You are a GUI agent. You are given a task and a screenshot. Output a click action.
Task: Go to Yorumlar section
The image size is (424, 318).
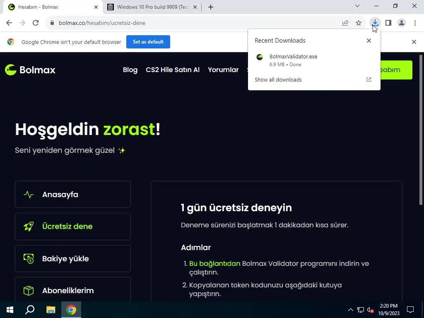pos(223,70)
